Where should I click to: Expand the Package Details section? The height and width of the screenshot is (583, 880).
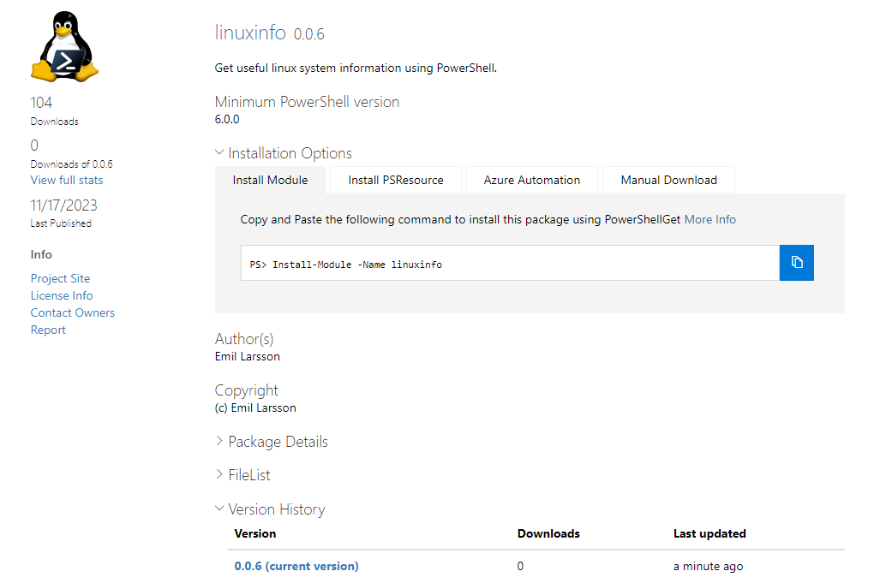click(272, 442)
